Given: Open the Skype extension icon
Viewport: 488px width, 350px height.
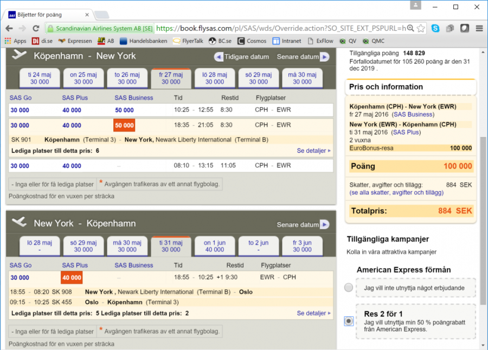Looking at the screenshot, I should (435, 28).
